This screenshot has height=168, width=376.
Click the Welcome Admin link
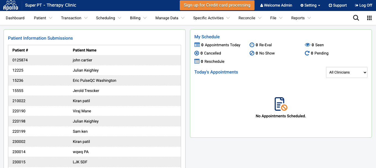tap(276, 6)
